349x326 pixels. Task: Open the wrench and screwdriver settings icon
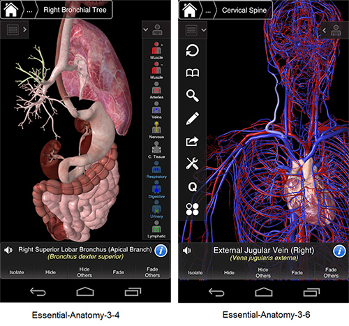coord(192,163)
